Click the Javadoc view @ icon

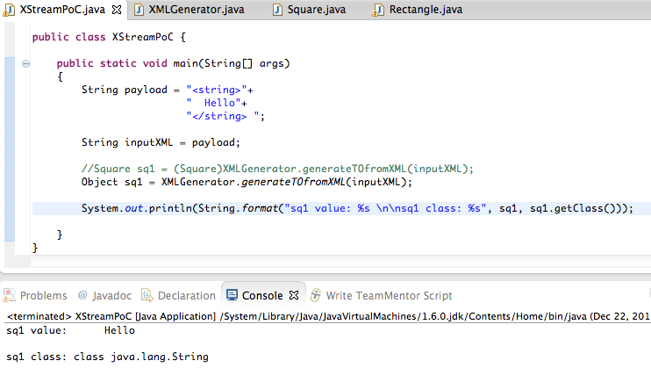coord(82,296)
